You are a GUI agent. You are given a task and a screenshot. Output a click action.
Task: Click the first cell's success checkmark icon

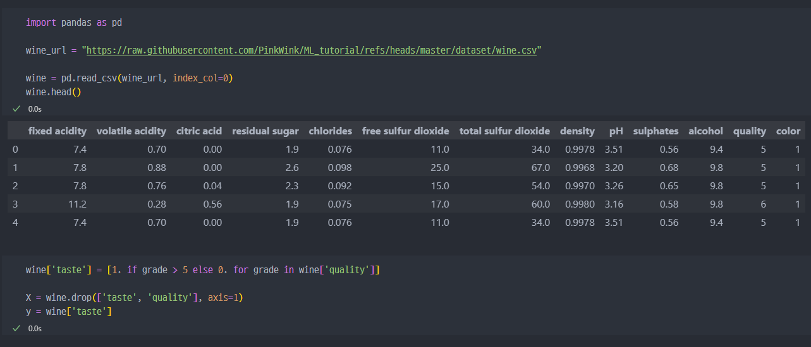click(x=16, y=109)
